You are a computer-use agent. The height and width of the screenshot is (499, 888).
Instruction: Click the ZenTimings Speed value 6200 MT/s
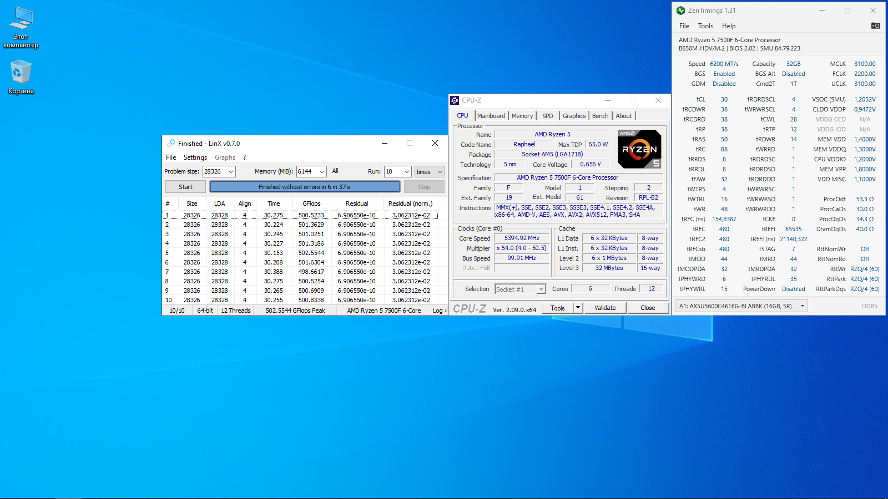pyautogui.click(x=724, y=64)
